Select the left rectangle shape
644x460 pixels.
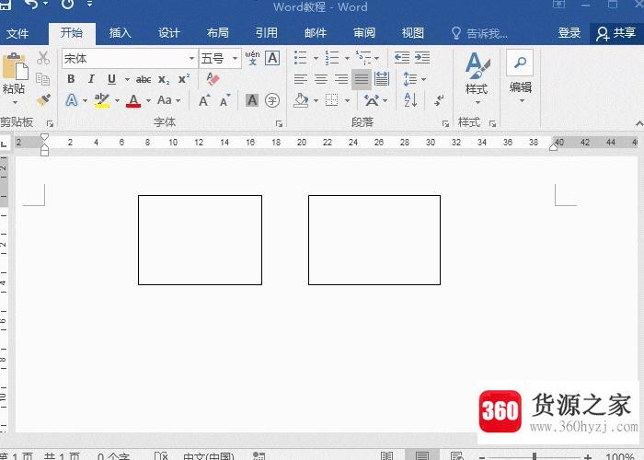pos(200,240)
